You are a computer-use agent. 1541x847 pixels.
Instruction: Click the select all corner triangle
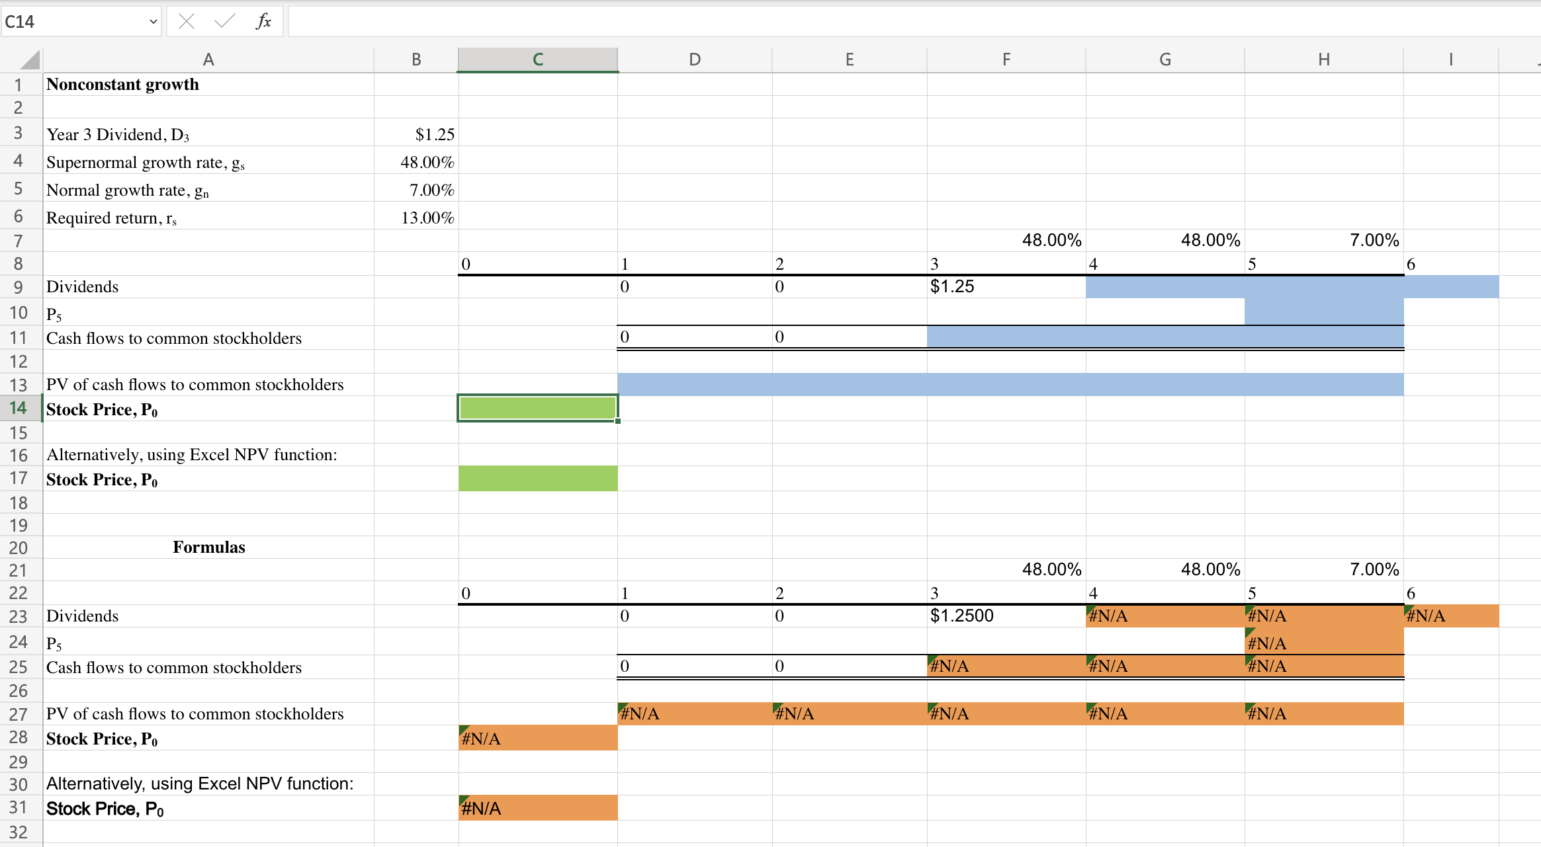[29, 60]
